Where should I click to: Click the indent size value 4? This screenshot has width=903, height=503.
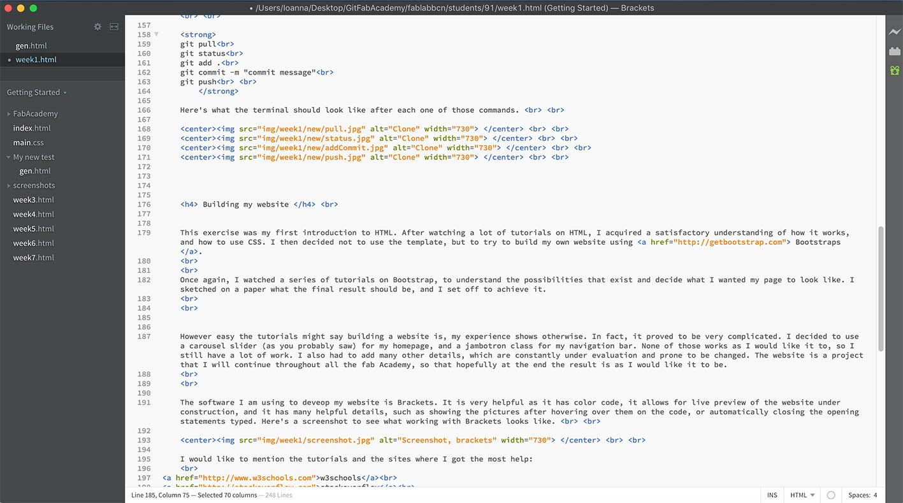point(875,495)
